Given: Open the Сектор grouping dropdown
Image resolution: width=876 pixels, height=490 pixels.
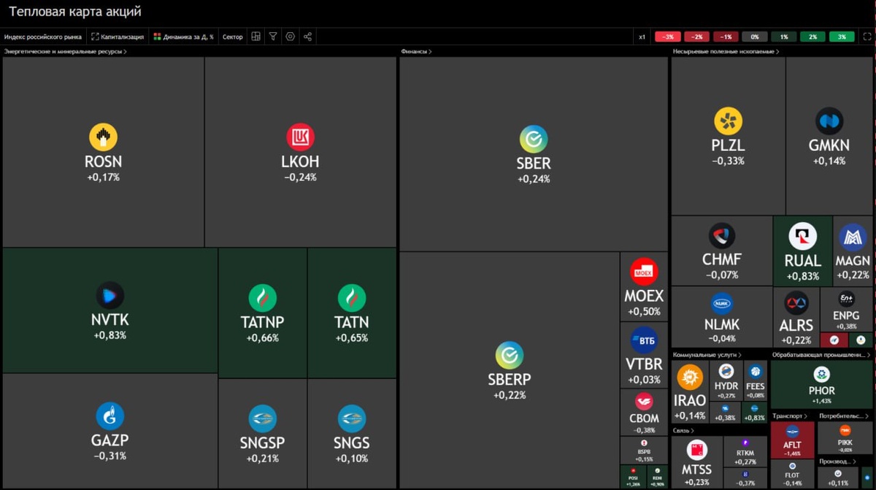Looking at the screenshot, I should [x=233, y=37].
